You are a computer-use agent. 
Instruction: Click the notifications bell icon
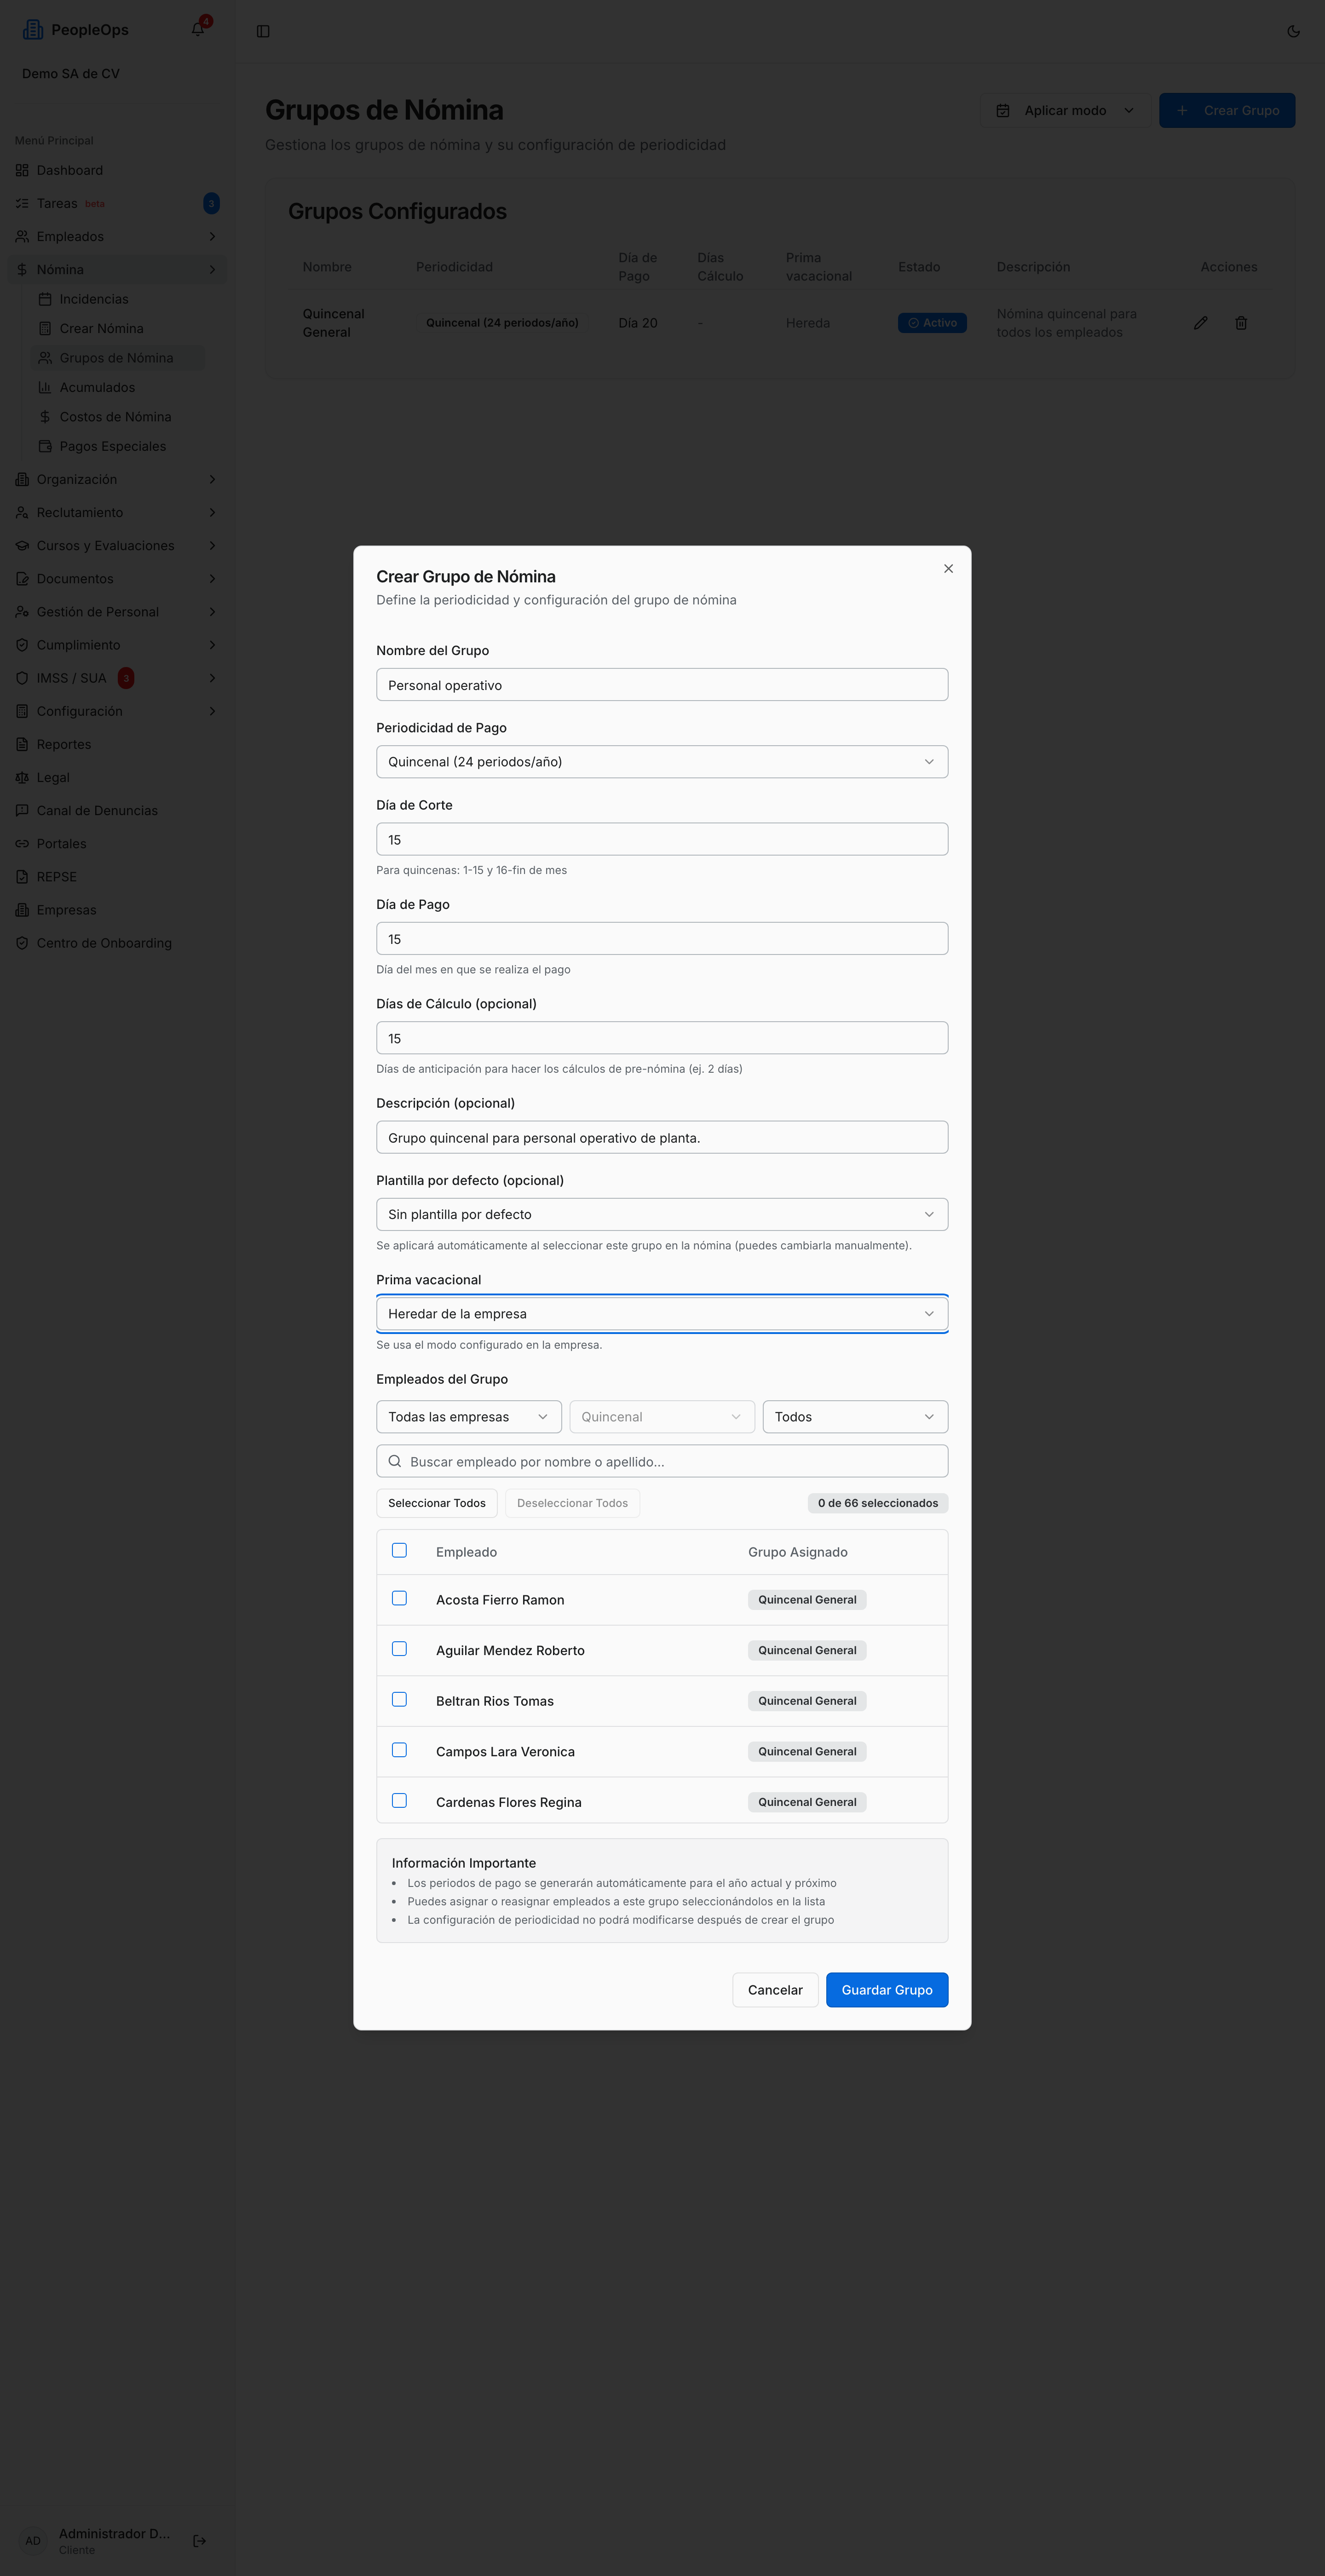198,29
